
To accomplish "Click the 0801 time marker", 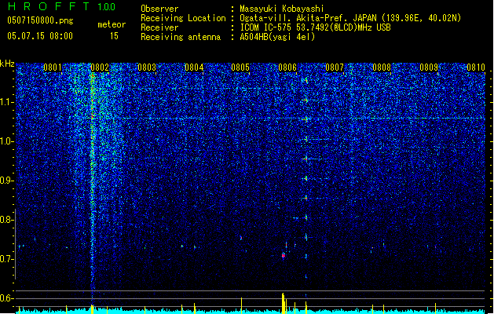I will [53, 68].
